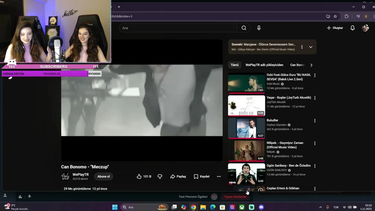
Task: Open YouTube notifications bell
Action: tap(352, 28)
